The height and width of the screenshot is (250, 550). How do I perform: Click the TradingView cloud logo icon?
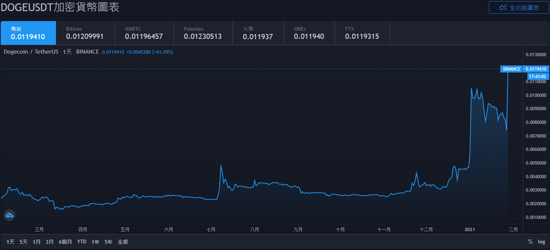[x=9, y=215]
